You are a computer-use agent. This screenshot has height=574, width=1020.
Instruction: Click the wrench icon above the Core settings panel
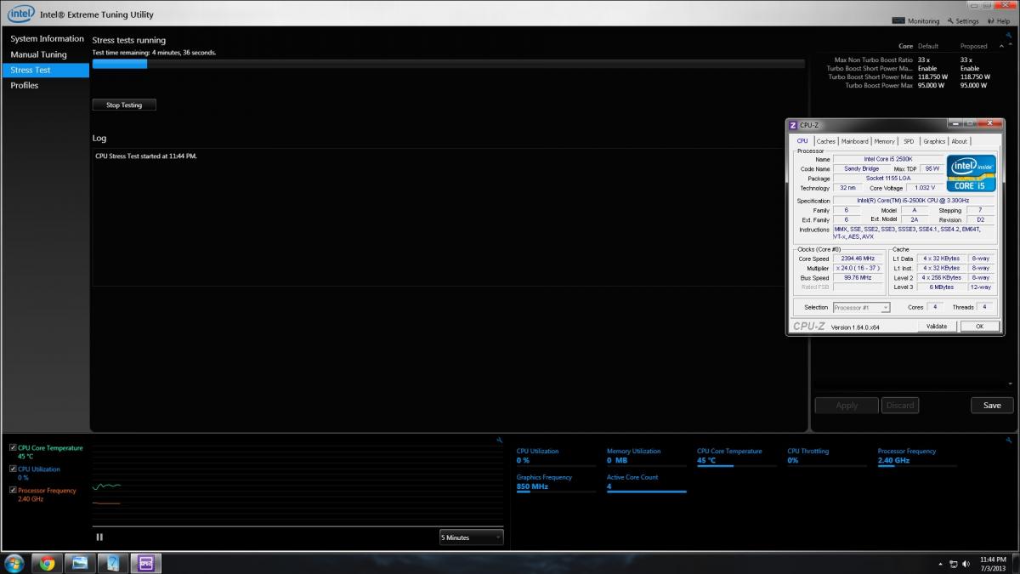(1009, 35)
